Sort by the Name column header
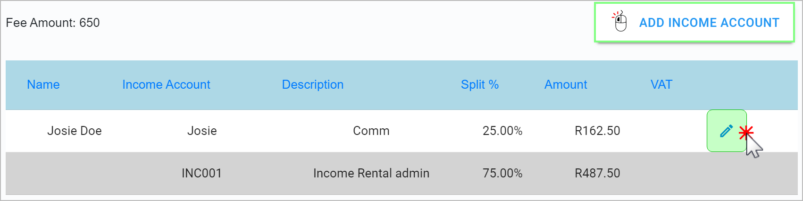This screenshot has width=803, height=201. click(43, 84)
